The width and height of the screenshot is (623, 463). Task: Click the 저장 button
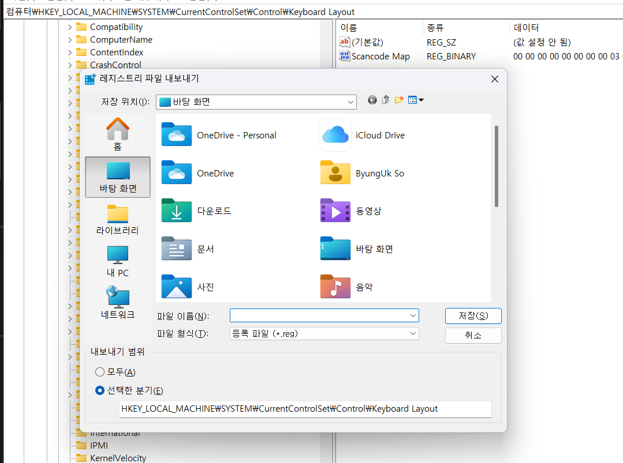(473, 316)
